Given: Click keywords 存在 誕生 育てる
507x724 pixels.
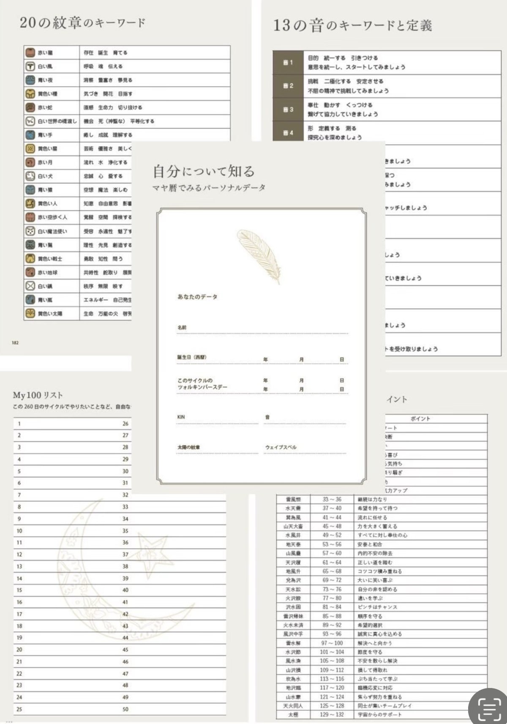Looking at the screenshot, I should click(x=105, y=53).
